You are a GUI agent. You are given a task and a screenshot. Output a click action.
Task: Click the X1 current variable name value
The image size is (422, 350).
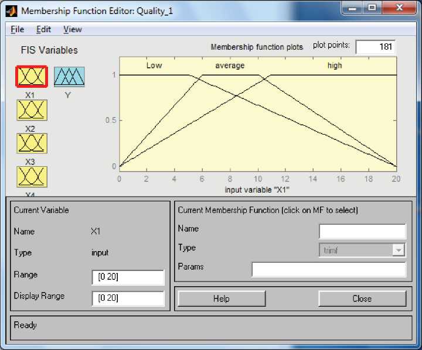tap(96, 231)
